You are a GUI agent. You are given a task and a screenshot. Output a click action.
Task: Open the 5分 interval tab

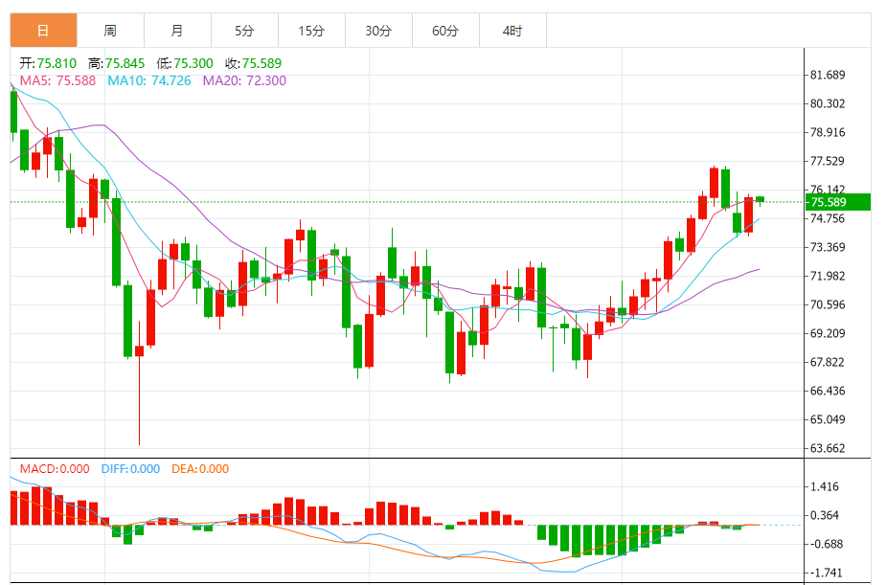click(244, 31)
